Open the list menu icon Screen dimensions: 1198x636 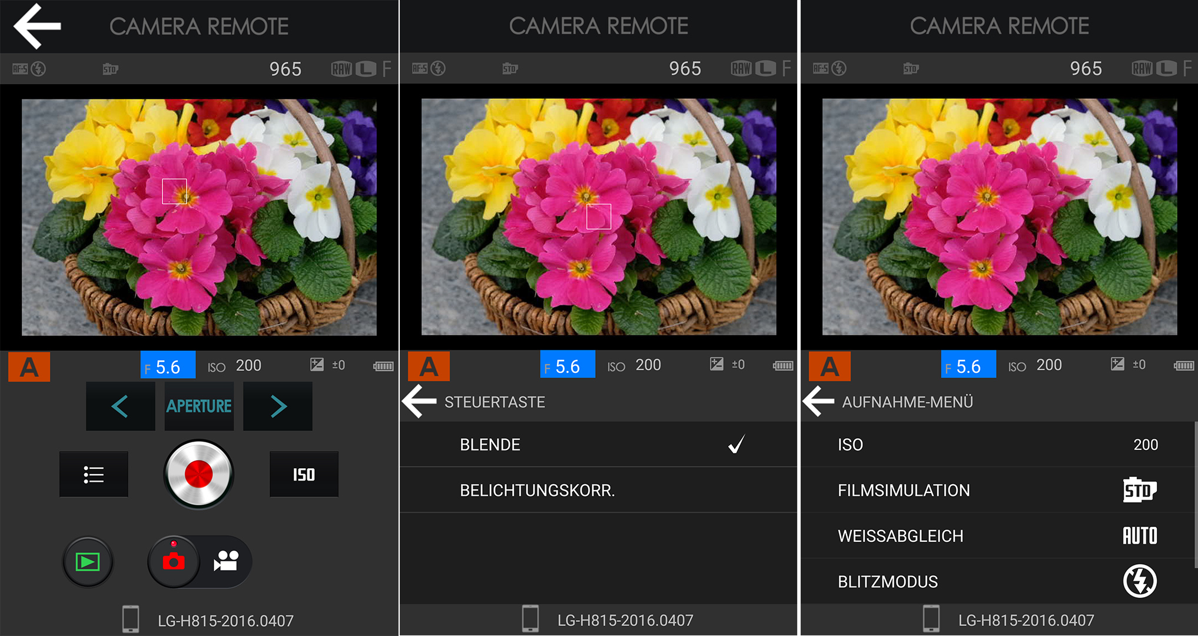[94, 475]
